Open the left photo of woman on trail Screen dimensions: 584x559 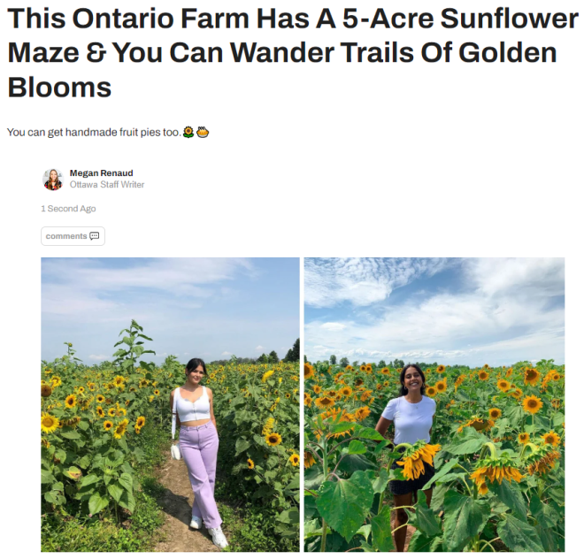pos(170,404)
